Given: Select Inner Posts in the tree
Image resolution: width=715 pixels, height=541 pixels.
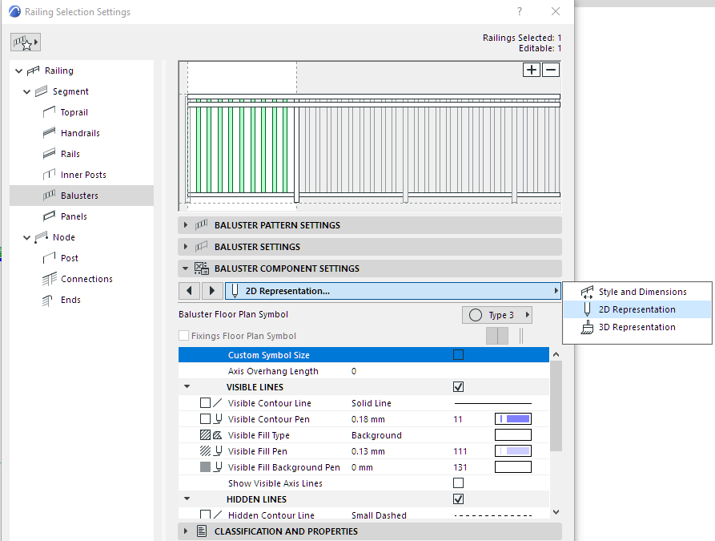Looking at the screenshot, I should click(x=82, y=175).
